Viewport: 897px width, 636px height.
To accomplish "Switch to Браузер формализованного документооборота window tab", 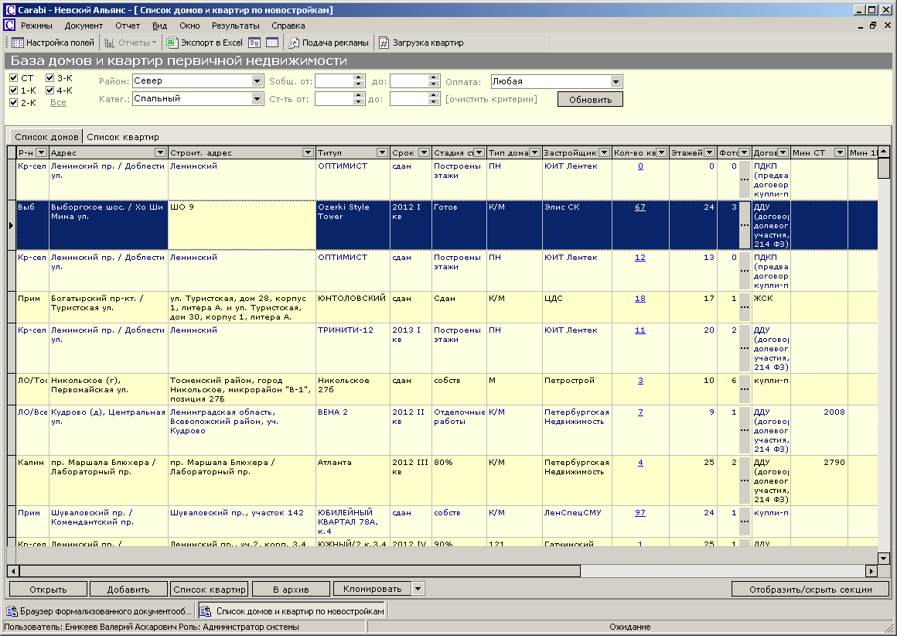I will pyautogui.click(x=99, y=611).
